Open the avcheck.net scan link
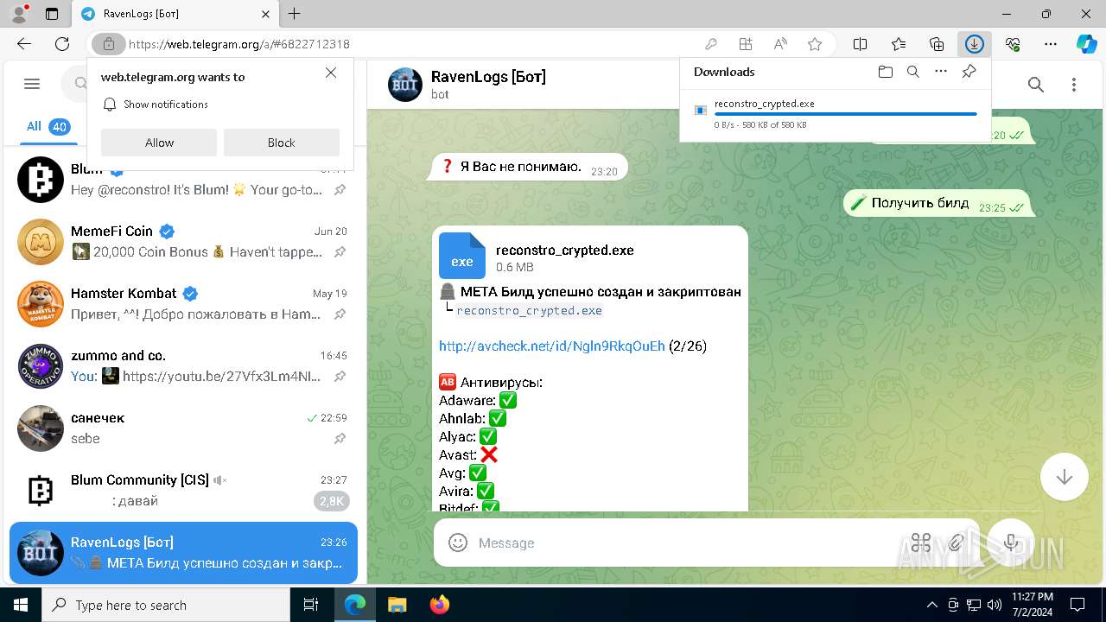 [552, 346]
